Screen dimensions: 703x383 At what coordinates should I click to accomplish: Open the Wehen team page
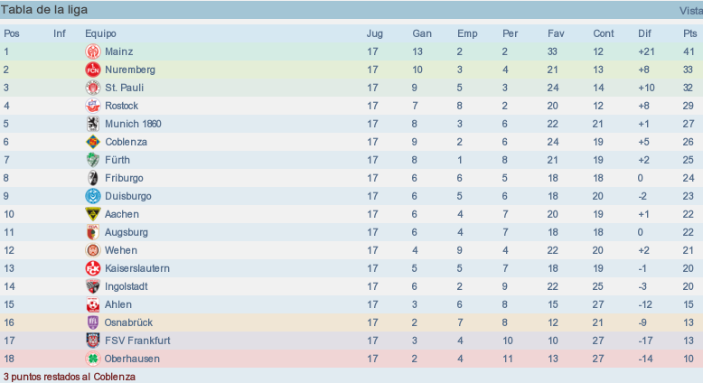(x=120, y=250)
